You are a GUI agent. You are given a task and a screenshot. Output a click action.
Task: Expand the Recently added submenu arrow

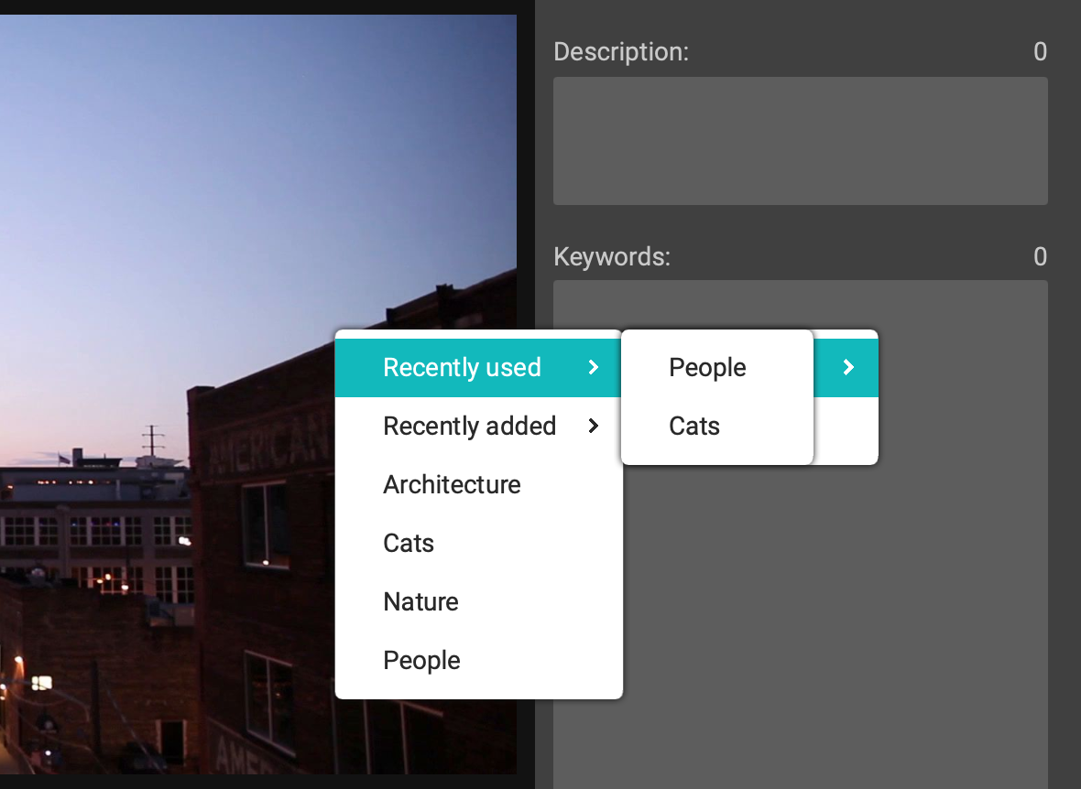pyautogui.click(x=594, y=427)
